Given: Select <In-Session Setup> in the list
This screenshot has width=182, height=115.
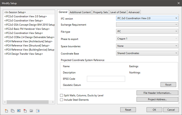Looking at the screenshot, I should coord(29,12).
